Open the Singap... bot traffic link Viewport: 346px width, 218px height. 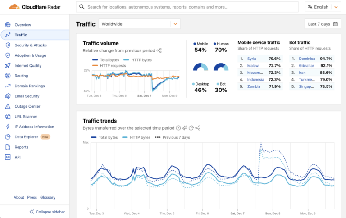pos(306,86)
